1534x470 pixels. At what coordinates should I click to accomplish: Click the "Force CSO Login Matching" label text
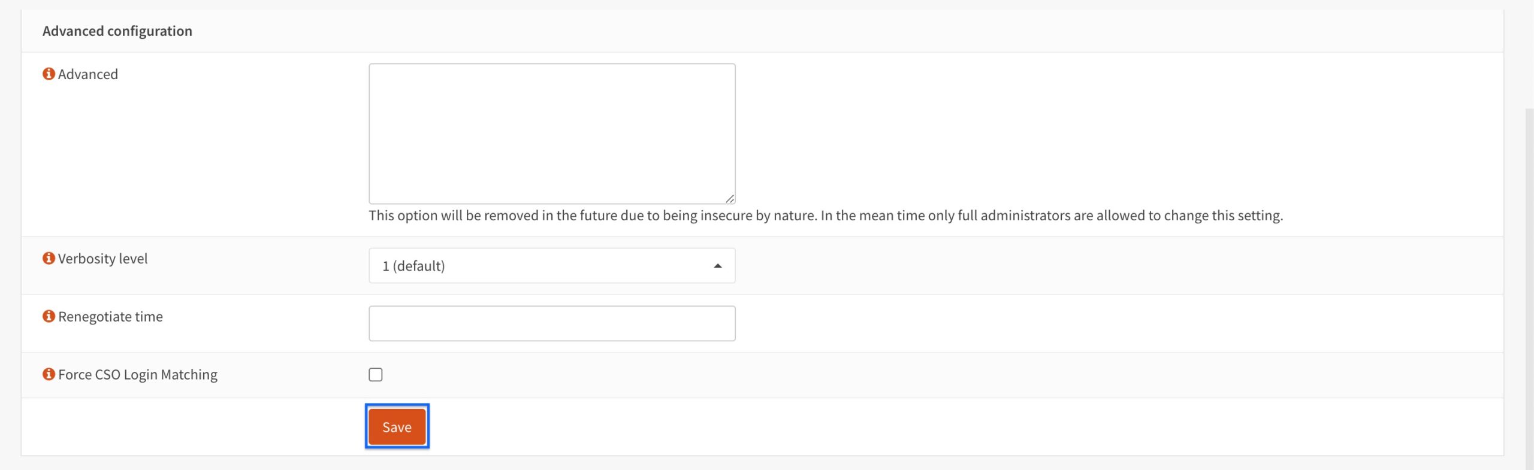(x=138, y=375)
